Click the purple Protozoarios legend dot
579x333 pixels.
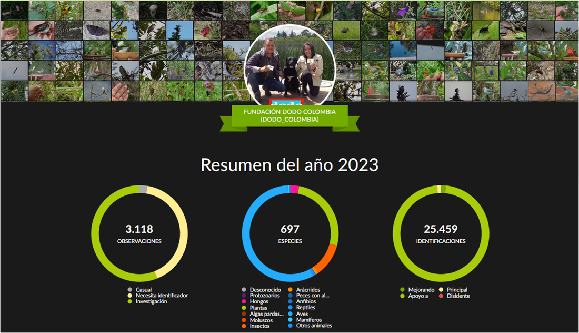[x=244, y=296]
